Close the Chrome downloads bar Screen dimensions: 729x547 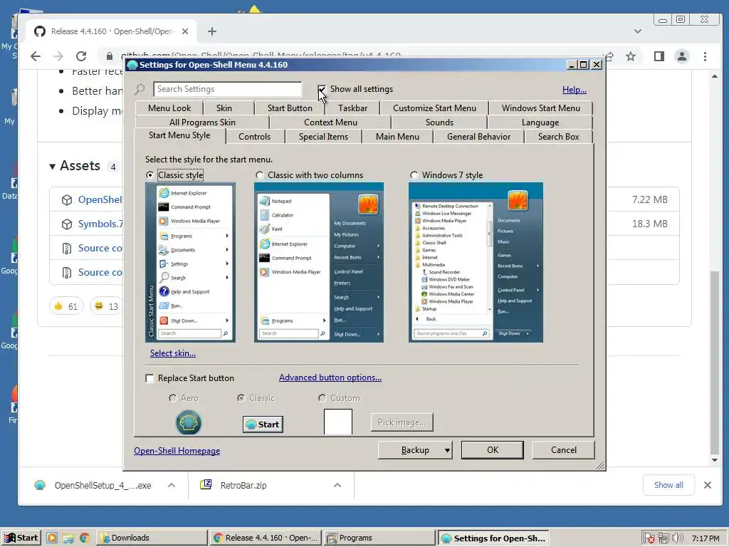708,485
